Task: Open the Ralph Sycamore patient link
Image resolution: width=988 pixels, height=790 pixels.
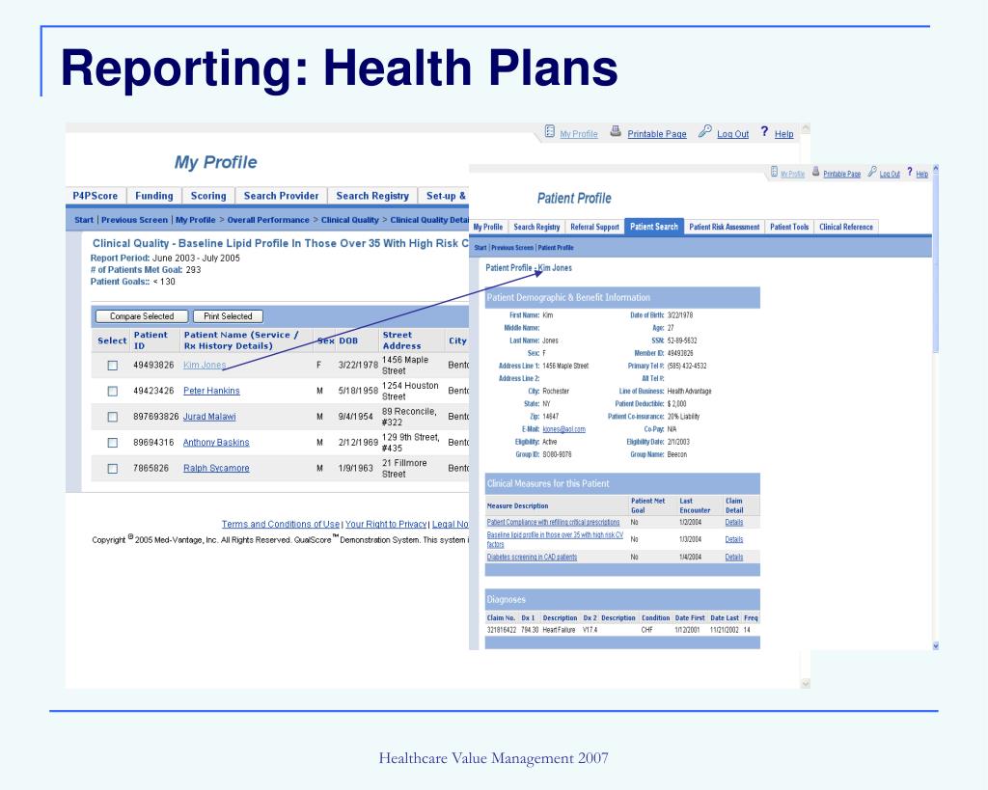Action: click(216, 468)
